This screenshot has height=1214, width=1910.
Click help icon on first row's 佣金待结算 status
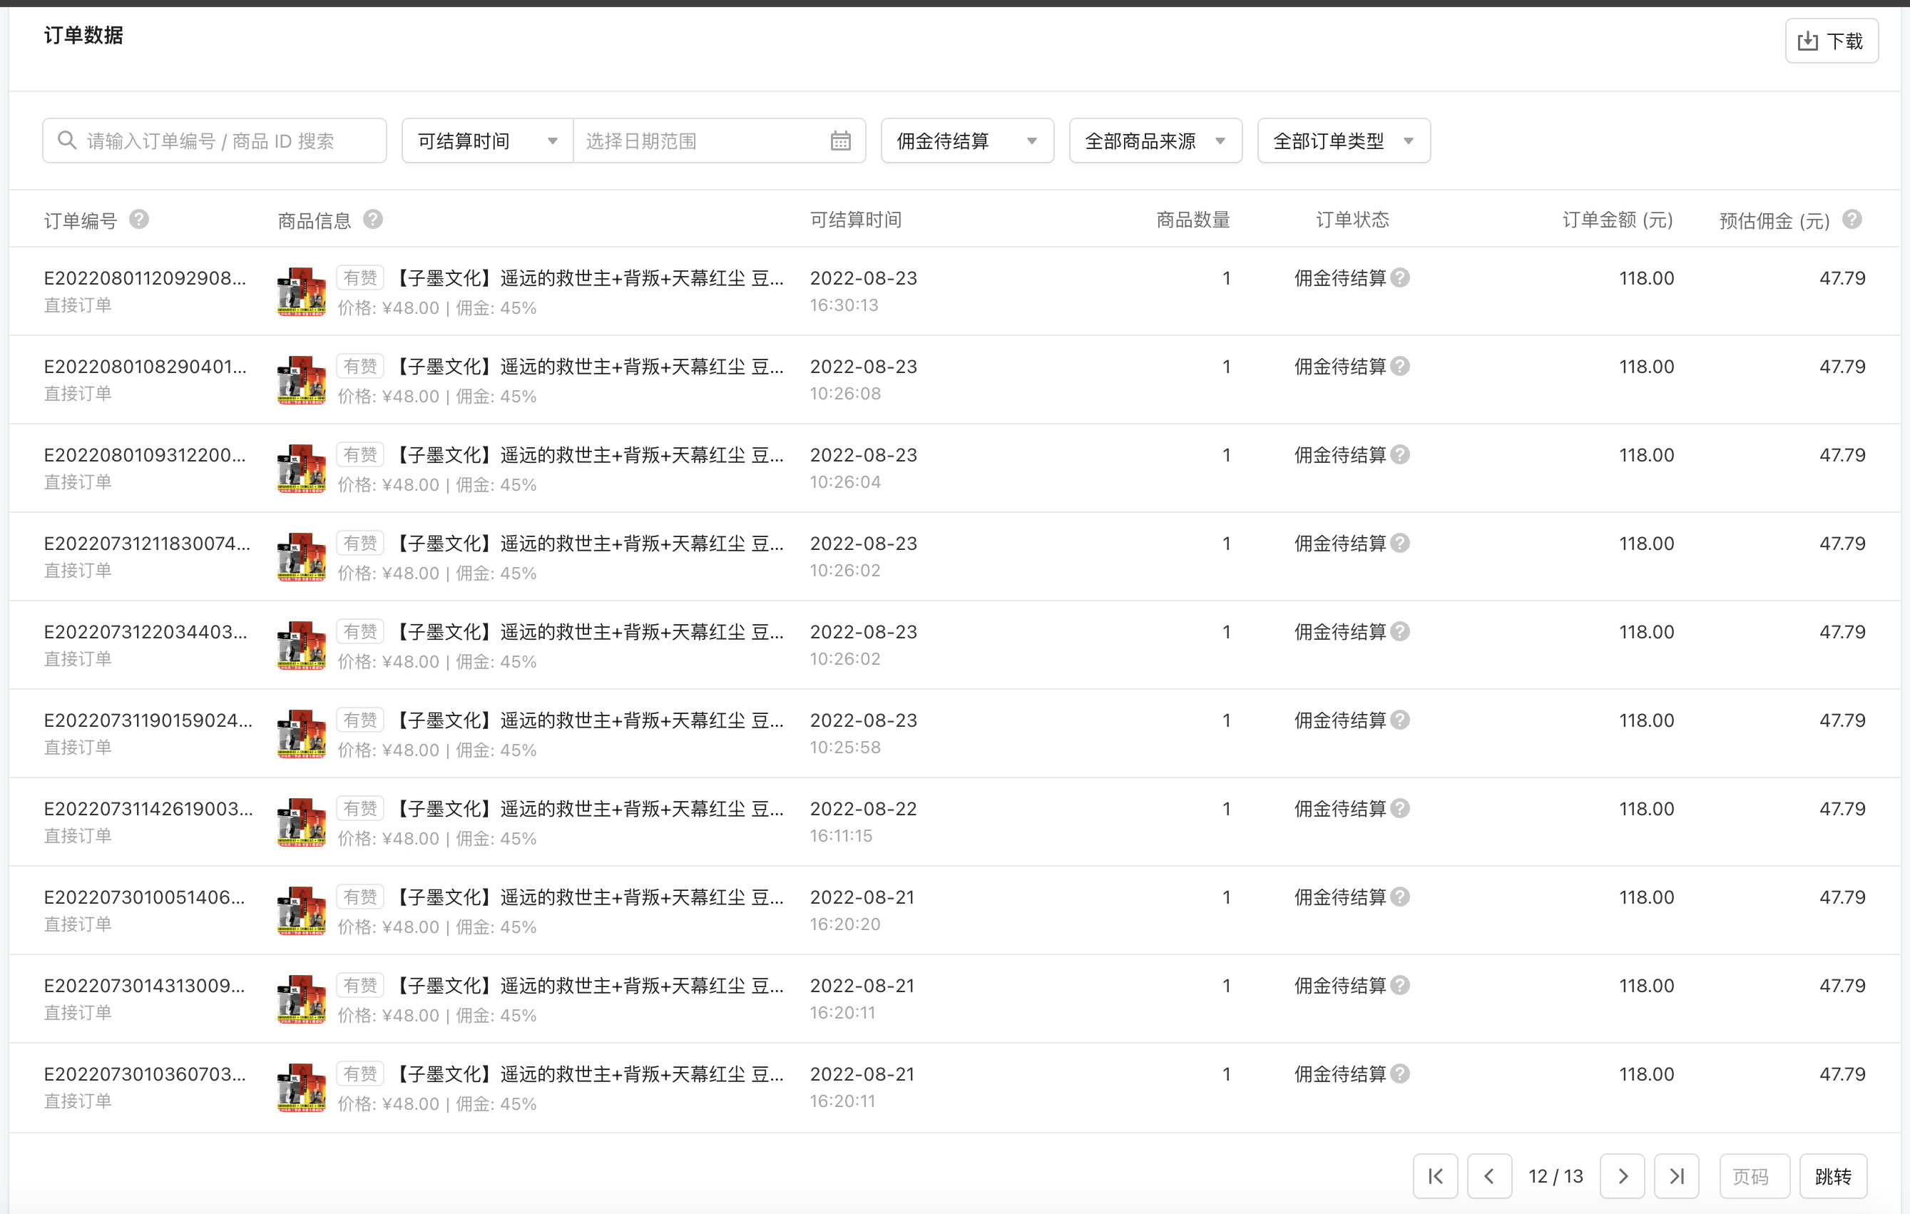tap(1401, 278)
